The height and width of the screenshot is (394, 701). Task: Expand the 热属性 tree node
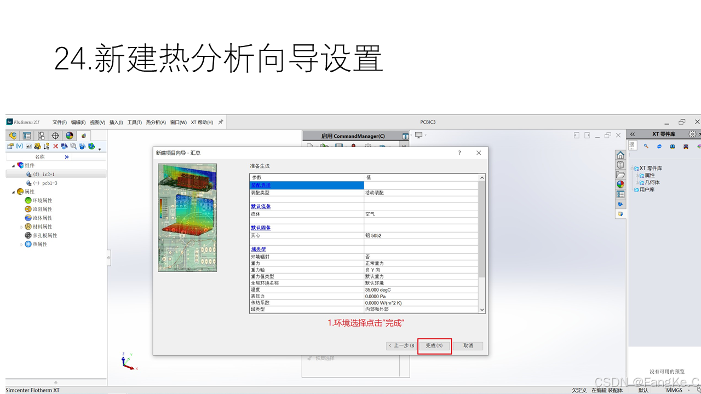[x=22, y=244]
